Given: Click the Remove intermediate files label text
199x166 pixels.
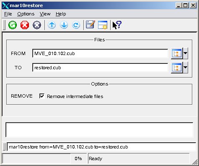Looking at the screenshot, I should (75, 96).
